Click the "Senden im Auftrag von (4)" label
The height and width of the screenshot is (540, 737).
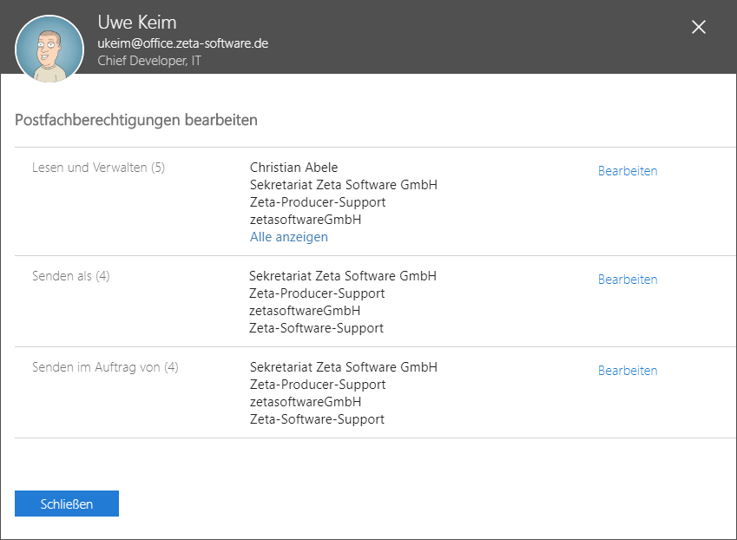pos(105,367)
